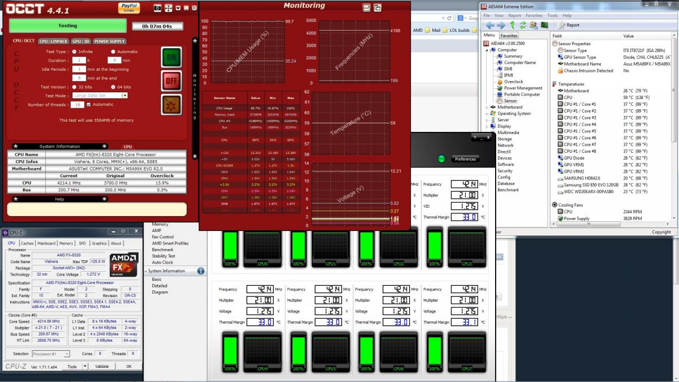The image size is (679, 382).
Task: Toggle the Automatic threads checkbox
Action: point(88,104)
